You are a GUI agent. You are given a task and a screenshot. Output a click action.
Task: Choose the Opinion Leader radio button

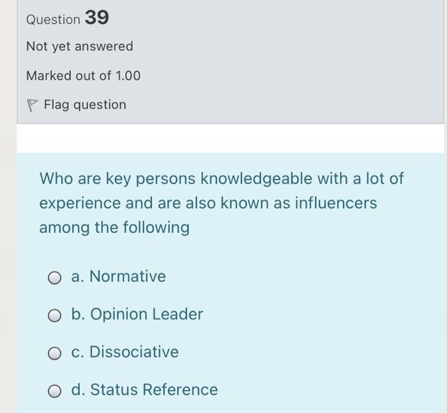(x=56, y=315)
